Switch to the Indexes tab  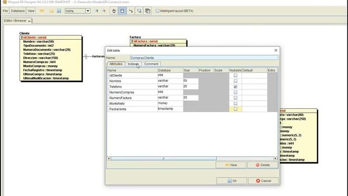click(x=133, y=64)
